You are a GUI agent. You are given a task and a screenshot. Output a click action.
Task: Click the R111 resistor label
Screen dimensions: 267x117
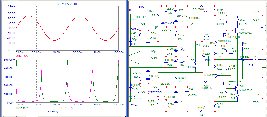222,13
